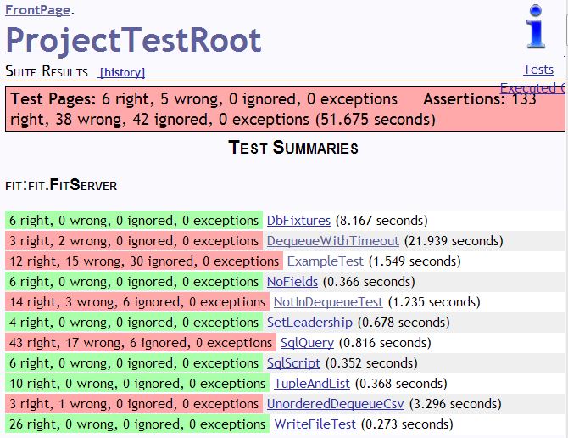568x438 pixels.
Task: Open the NoFields test link
Action: click(292, 282)
